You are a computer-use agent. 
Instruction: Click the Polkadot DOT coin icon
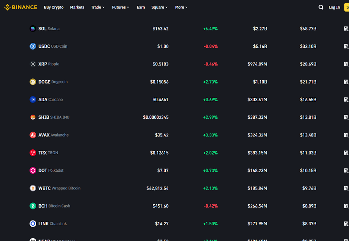click(33, 170)
